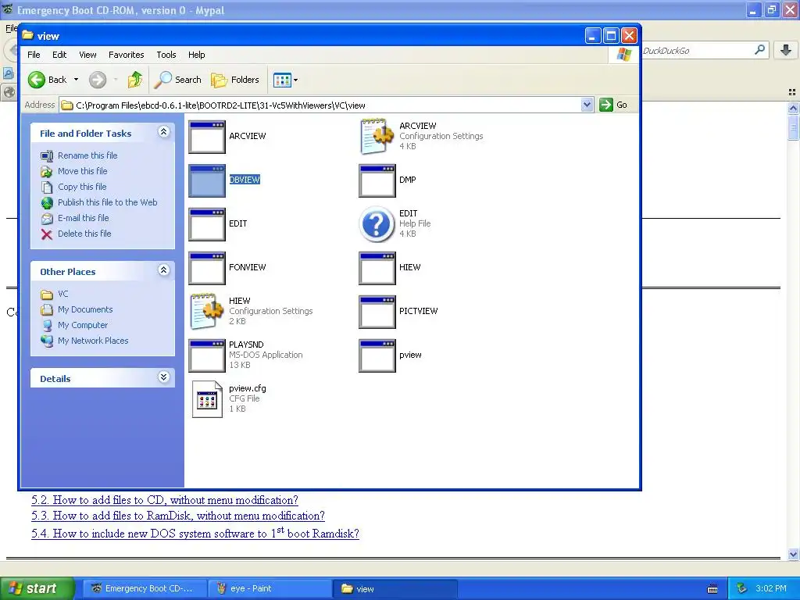
Task: Open link 5.4 include new DOS system software
Action: pyautogui.click(x=195, y=533)
